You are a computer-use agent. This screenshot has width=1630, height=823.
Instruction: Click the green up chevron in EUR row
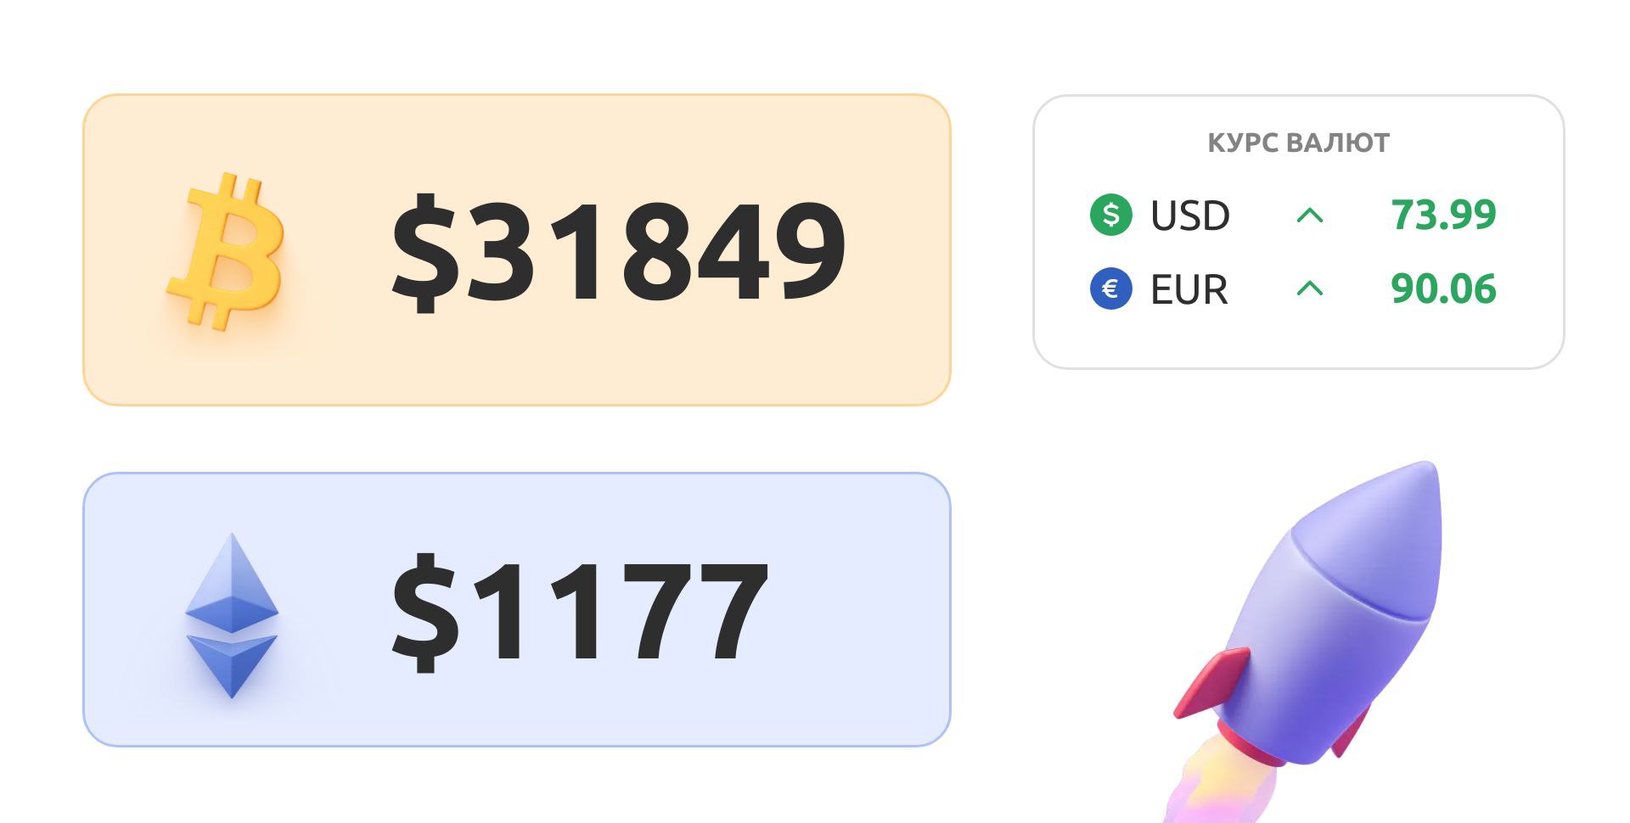pos(1310,289)
